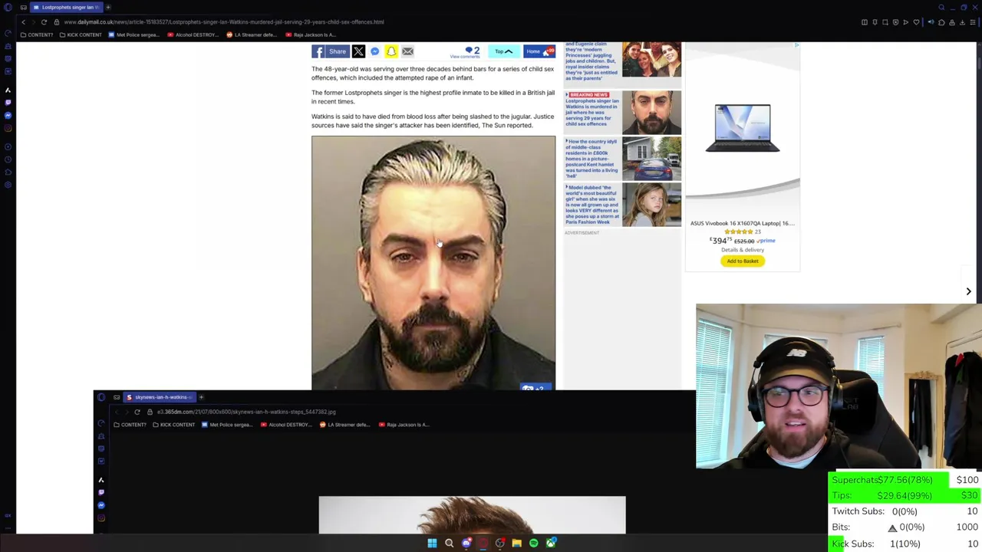Reload the Daily Mail page
This screenshot has width=982, height=552.
pyautogui.click(x=44, y=22)
